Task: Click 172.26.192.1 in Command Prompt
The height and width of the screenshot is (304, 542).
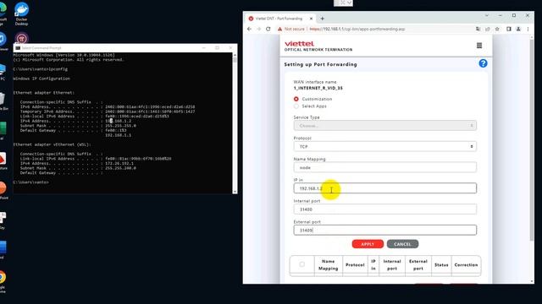Action: 119,163
